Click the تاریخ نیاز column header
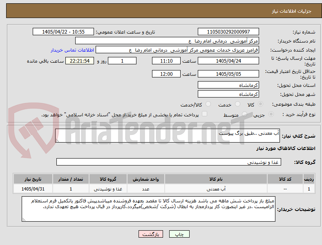Screen dimensions: 322x245 pyautogui.click(x=33, y=179)
